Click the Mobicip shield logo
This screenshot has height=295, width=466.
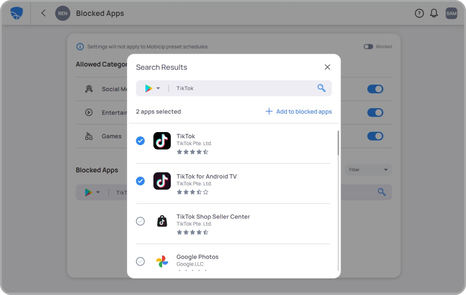(17, 13)
